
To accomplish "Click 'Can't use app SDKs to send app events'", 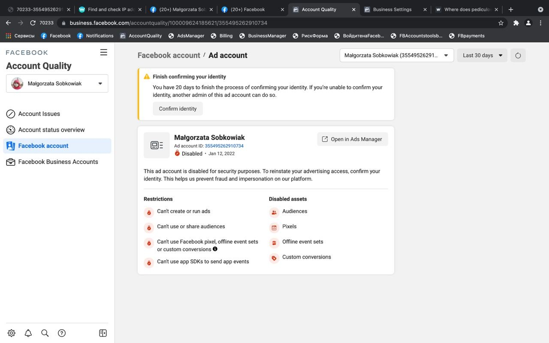I will tap(203, 262).
